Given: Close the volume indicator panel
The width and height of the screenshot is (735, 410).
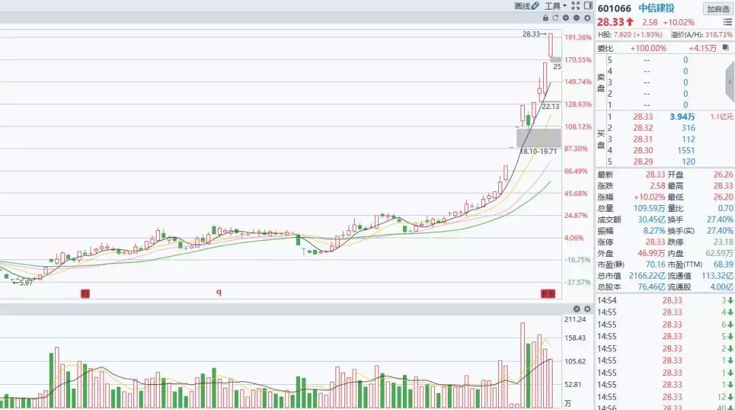Looking at the screenshot, I should click(x=576, y=309).
